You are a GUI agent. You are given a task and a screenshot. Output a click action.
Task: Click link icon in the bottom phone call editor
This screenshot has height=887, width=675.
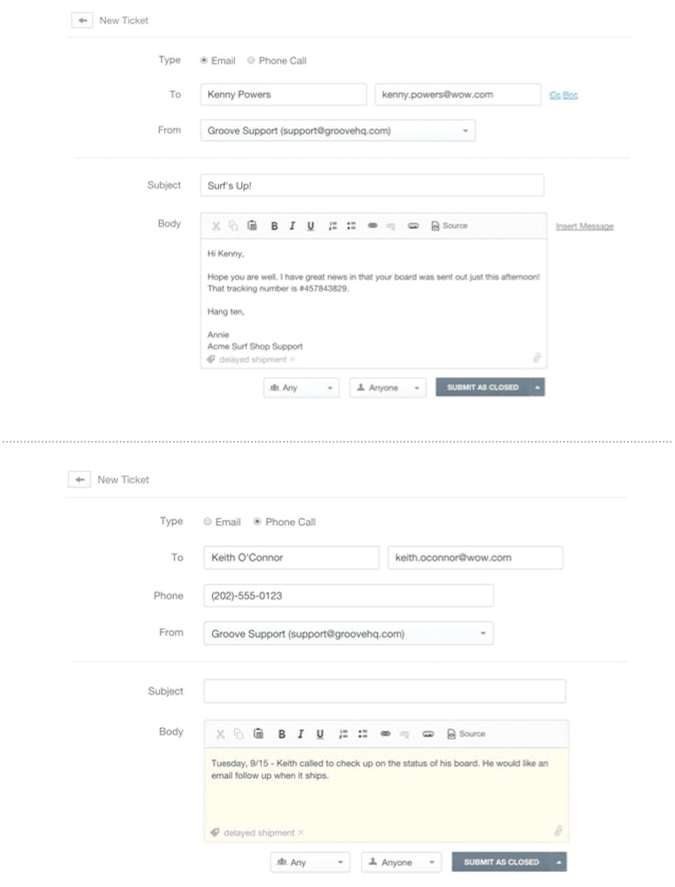coord(386,734)
